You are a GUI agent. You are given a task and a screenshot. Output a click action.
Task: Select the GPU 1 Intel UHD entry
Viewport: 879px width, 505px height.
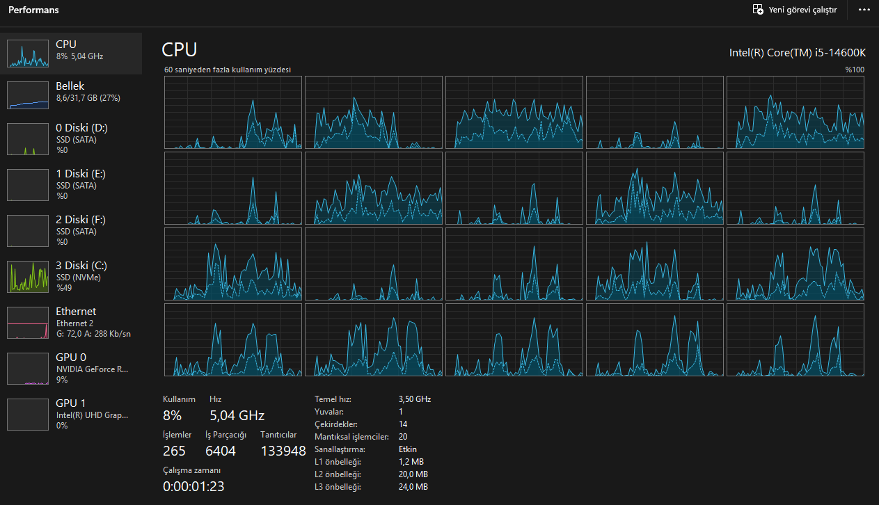pyautogui.click(x=71, y=414)
